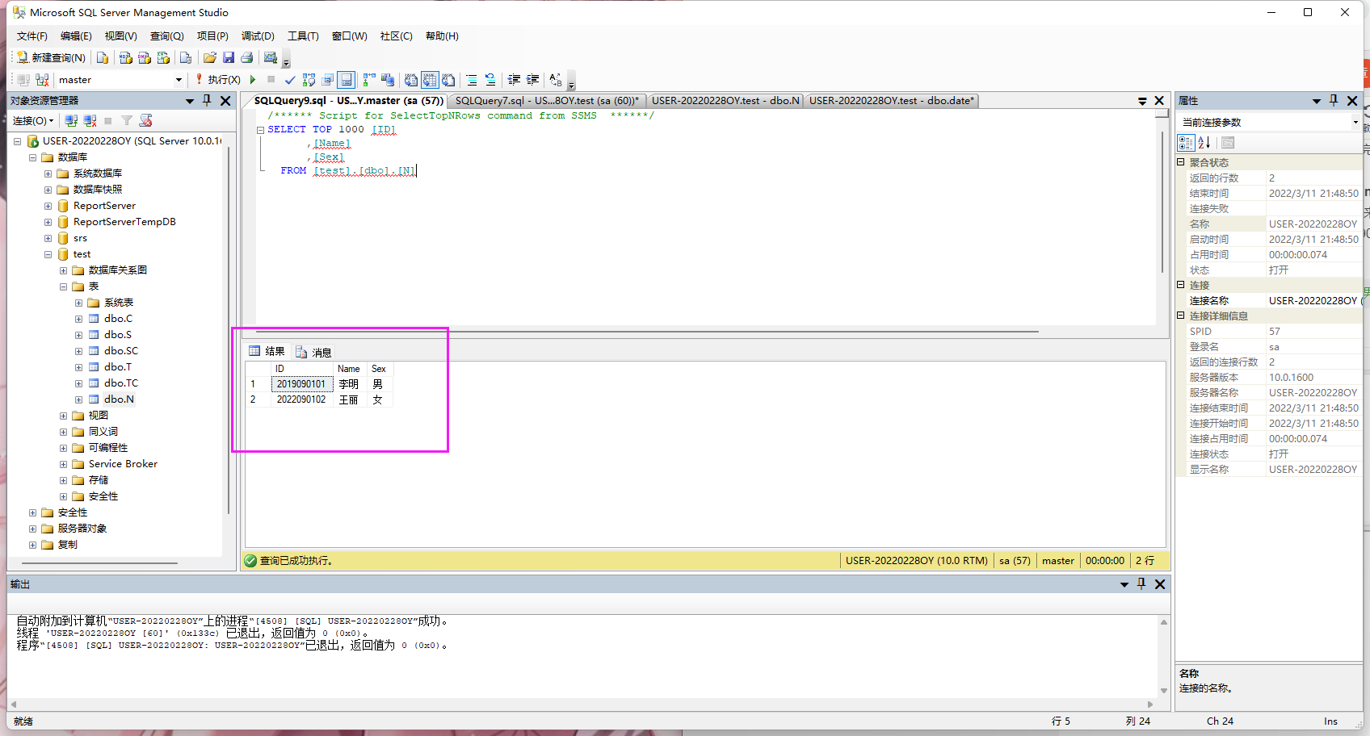Screen dimensions: 1370x736
Task: Switch output to Results to Grid
Action: (430, 80)
